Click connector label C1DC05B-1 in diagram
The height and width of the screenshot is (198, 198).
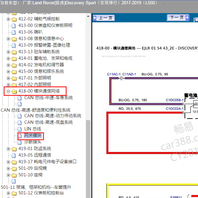(175, 100)
